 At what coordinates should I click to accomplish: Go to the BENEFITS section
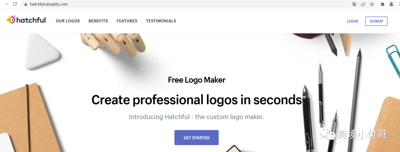[98, 21]
